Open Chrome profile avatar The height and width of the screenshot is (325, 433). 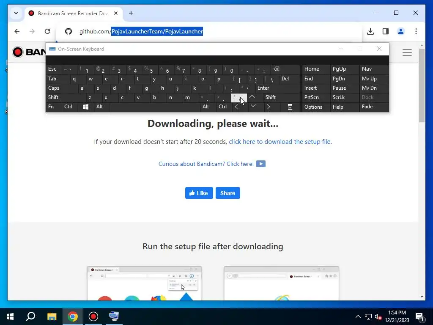[x=401, y=31]
